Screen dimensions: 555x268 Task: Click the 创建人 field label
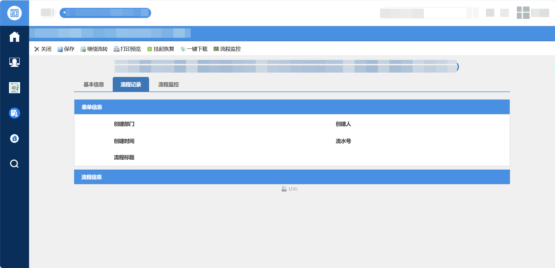coord(343,124)
